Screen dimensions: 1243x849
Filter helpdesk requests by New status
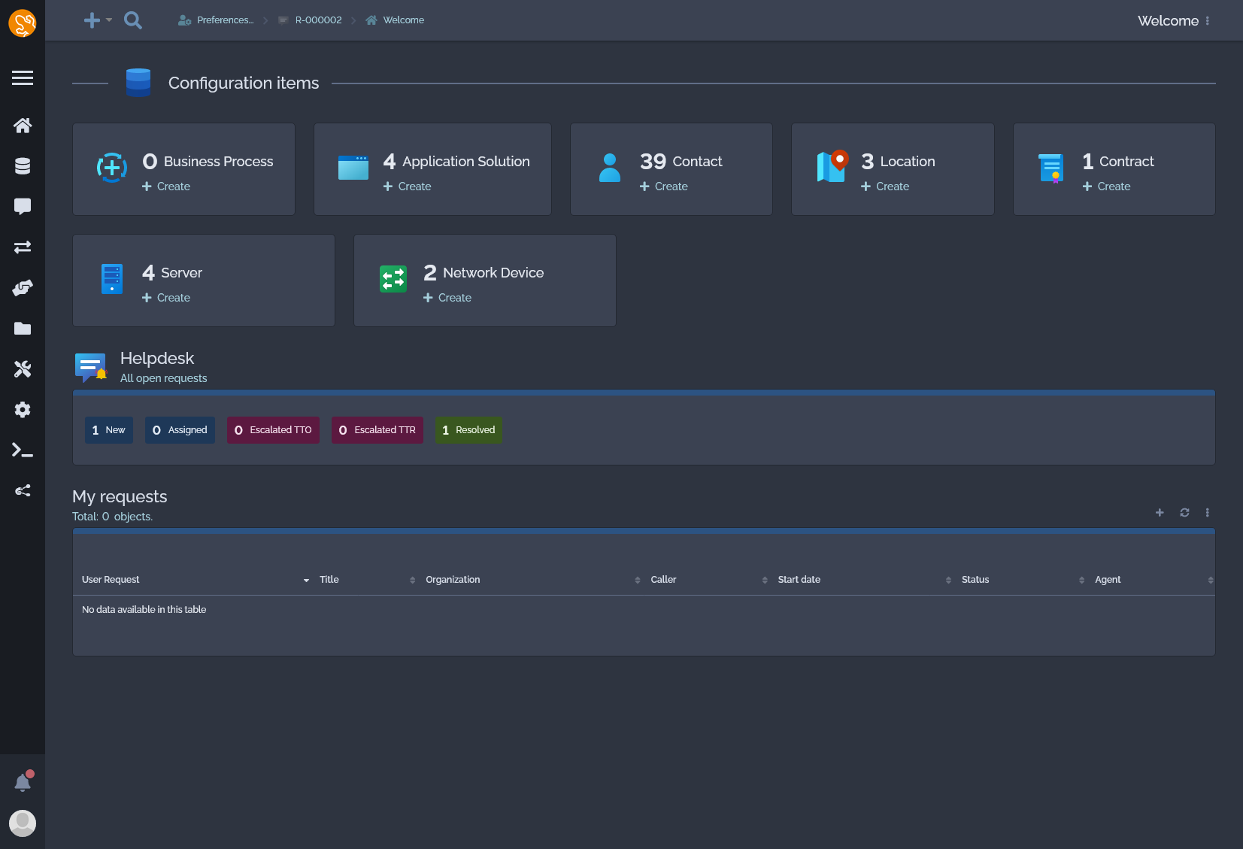click(x=108, y=429)
